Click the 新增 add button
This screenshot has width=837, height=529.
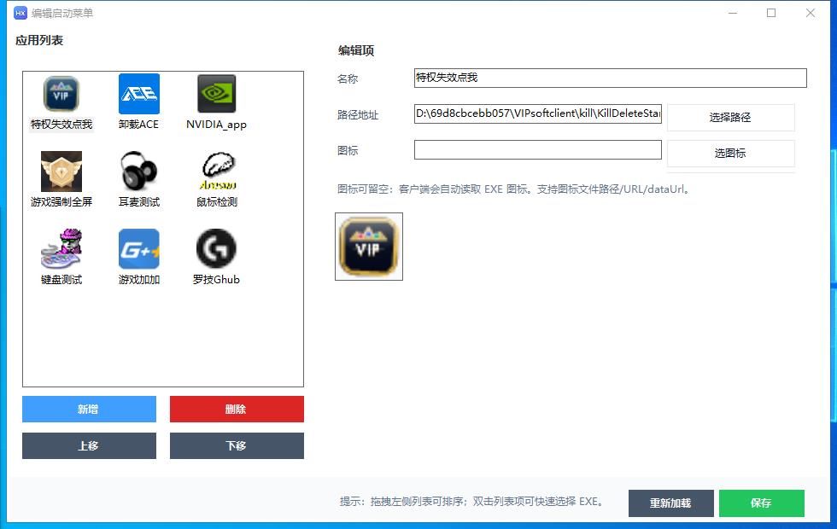89,409
